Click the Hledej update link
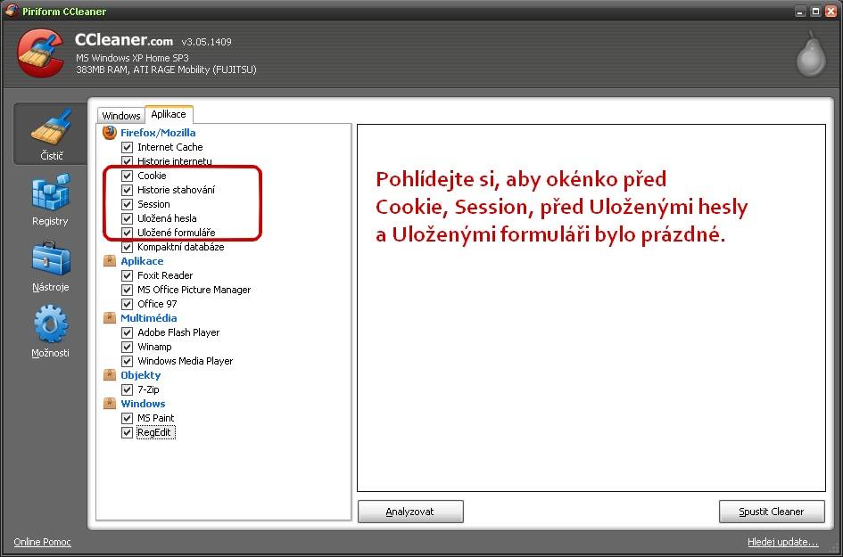843x557 pixels. 783,542
